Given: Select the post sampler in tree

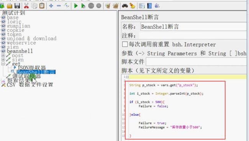Looking at the screenshot, I should point(18,55).
